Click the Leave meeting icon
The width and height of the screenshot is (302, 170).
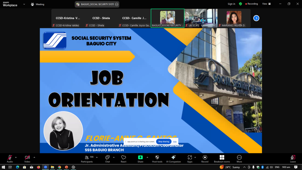(293, 158)
